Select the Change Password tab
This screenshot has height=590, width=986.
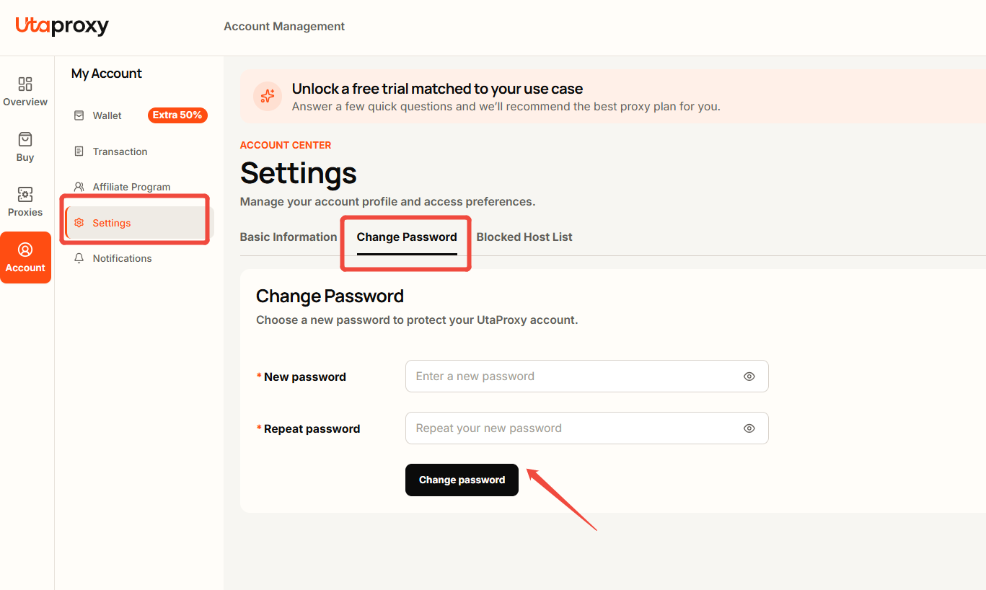[x=407, y=237]
